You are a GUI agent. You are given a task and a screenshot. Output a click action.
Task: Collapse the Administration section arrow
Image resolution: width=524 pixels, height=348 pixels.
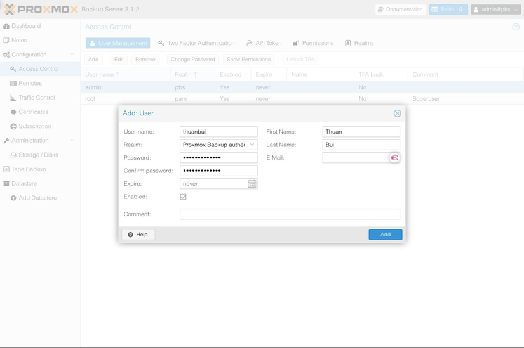[x=72, y=141]
